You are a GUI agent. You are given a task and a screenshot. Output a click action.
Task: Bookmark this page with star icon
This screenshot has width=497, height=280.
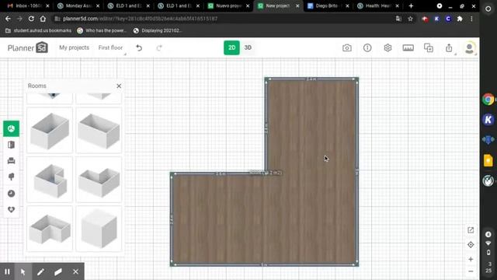410,19
